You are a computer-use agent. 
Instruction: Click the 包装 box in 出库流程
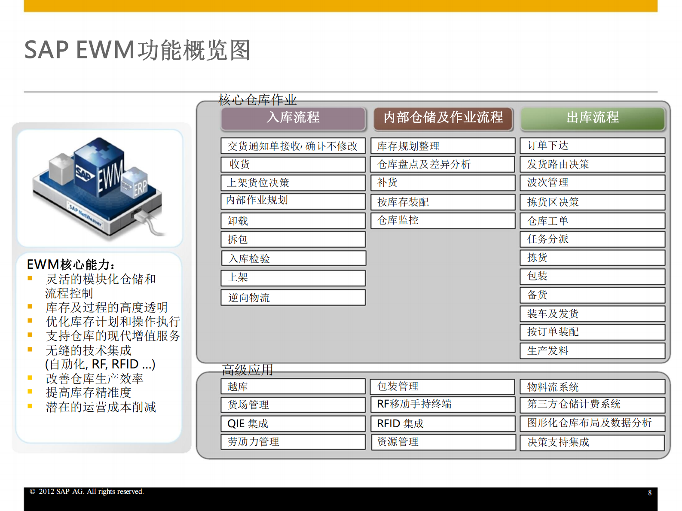593,277
